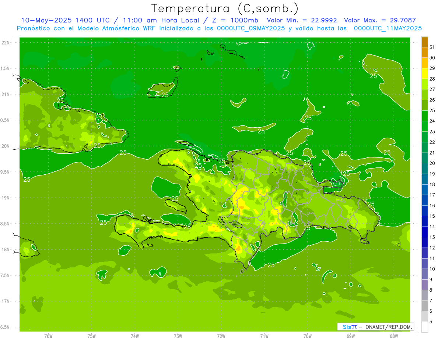Click the '16' label on the color scale
This screenshot has width=442, height=341.
[432, 206]
